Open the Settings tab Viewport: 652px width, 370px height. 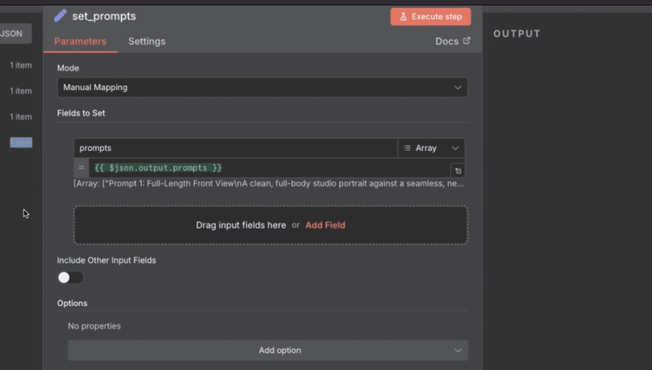147,41
